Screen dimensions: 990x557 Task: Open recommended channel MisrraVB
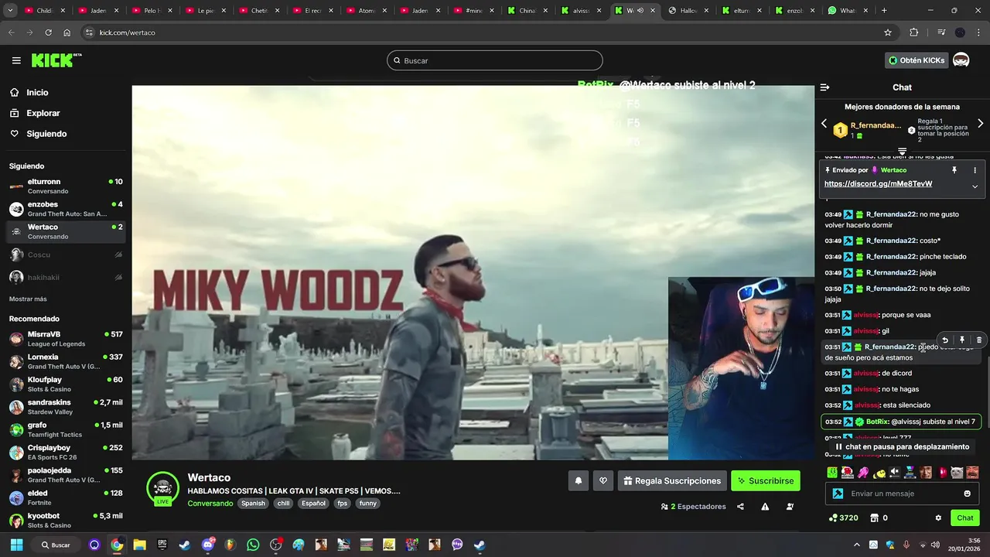pos(66,339)
